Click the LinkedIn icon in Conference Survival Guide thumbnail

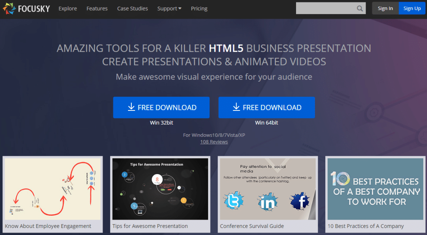(x=267, y=202)
